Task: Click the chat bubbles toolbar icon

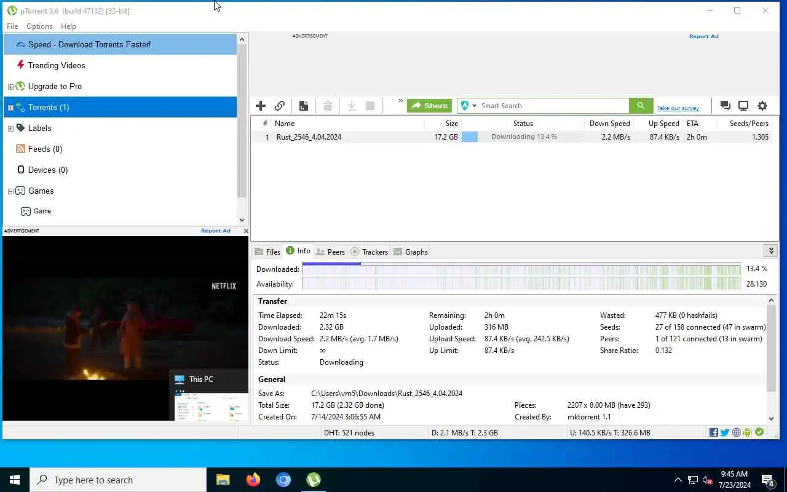Action: (725, 106)
